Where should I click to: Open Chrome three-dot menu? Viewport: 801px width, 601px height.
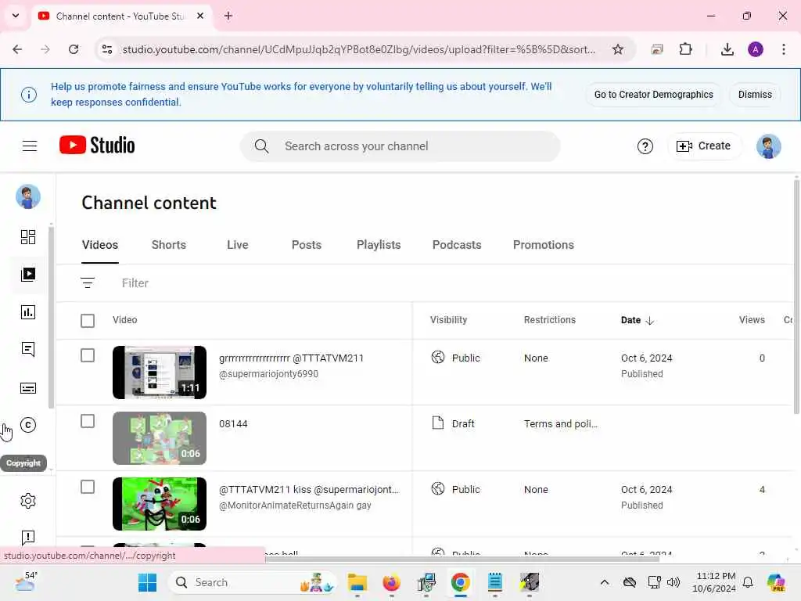point(783,49)
